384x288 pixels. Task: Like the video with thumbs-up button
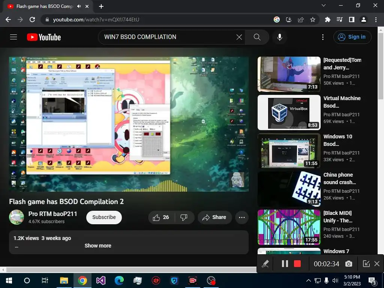click(x=161, y=217)
